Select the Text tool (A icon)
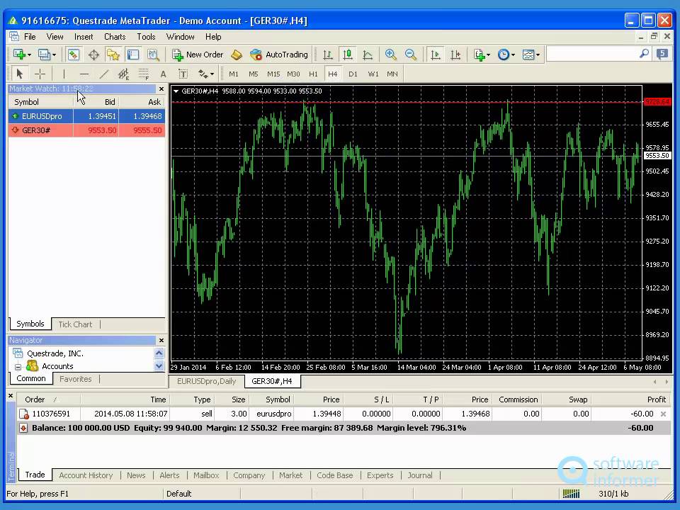 [x=163, y=74]
